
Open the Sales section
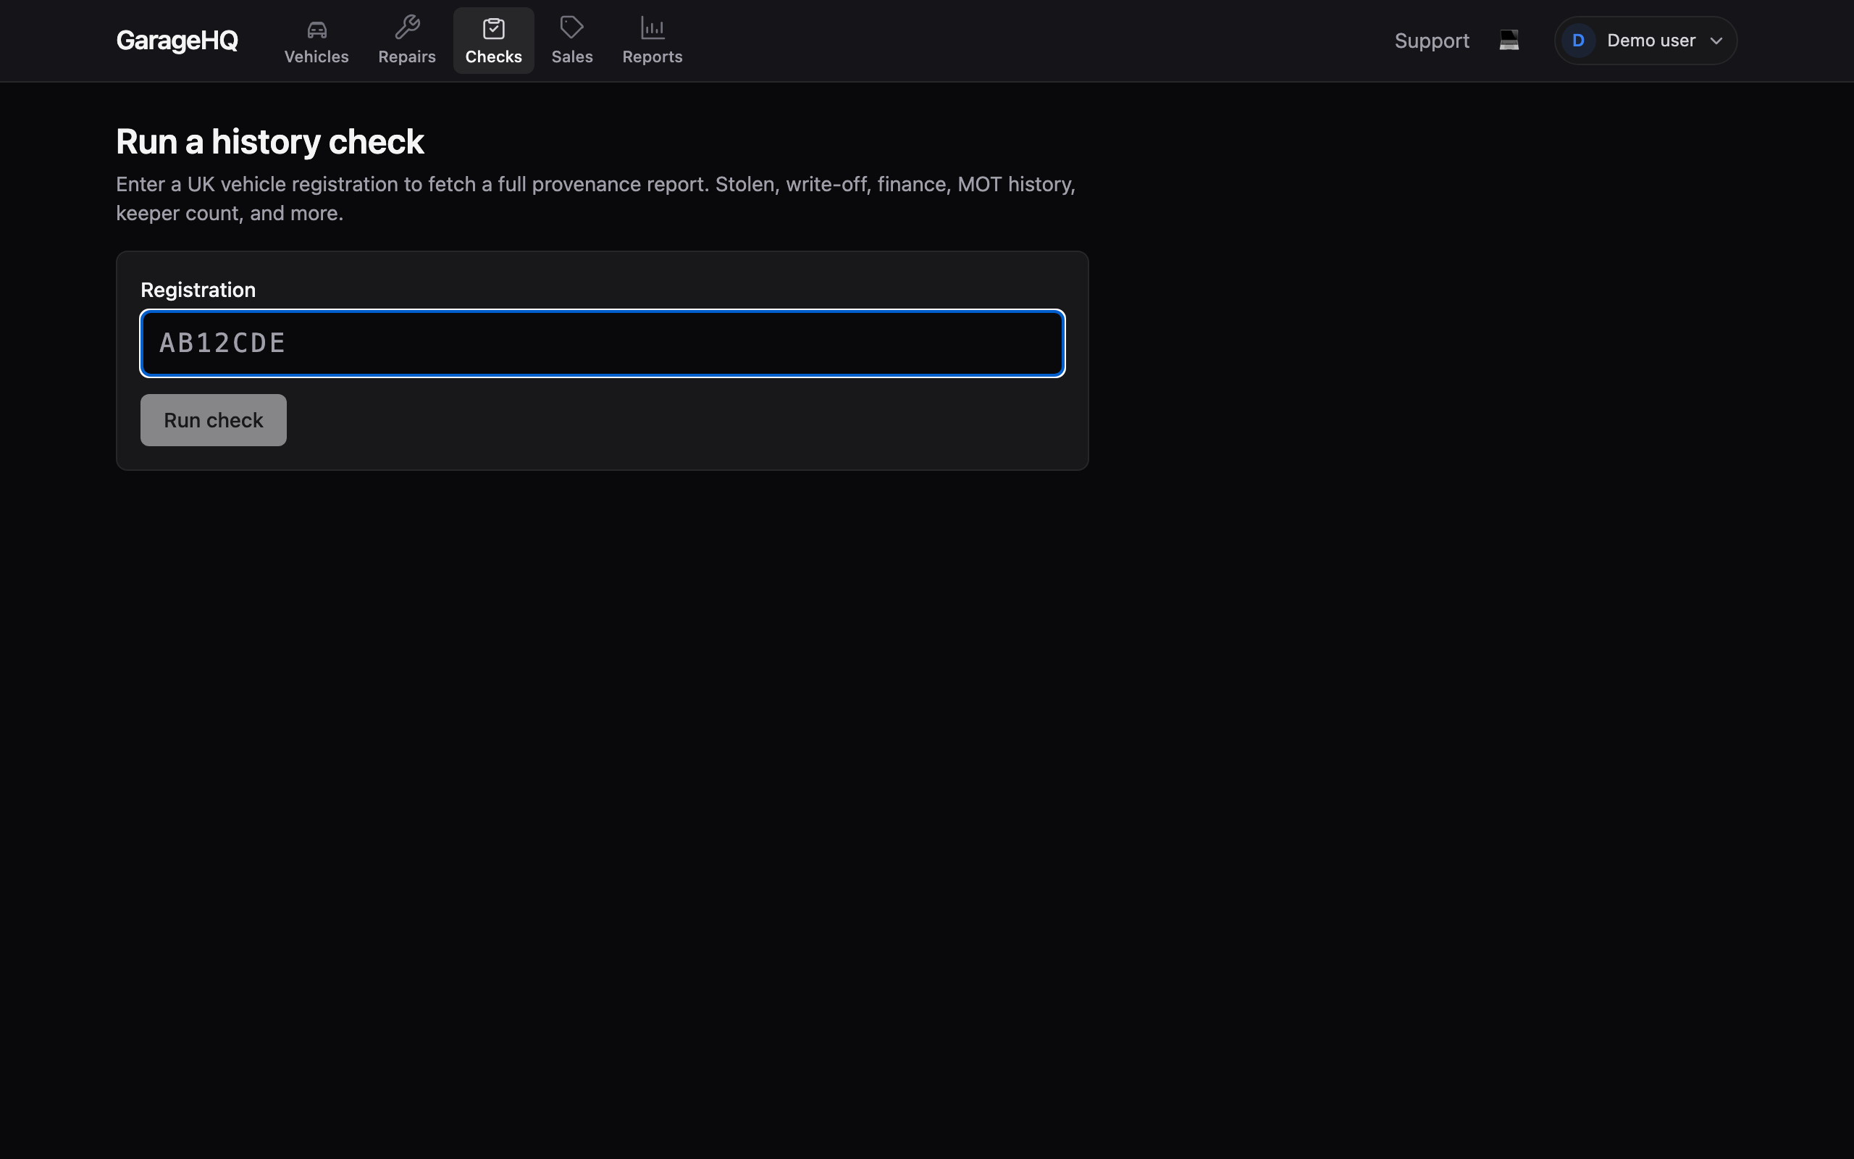click(x=572, y=41)
